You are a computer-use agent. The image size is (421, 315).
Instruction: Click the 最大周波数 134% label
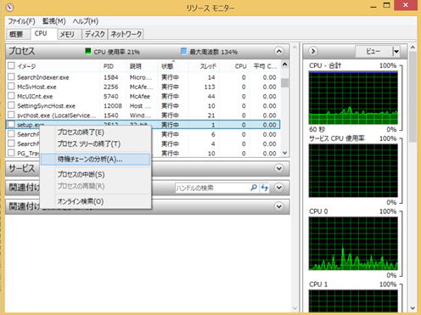coord(213,52)
